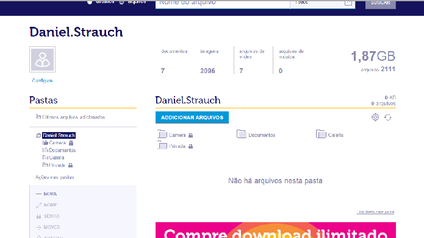This screenshot has height=238, width=424.
Task: Click the refresh folder icon
Action: [388, 117]
